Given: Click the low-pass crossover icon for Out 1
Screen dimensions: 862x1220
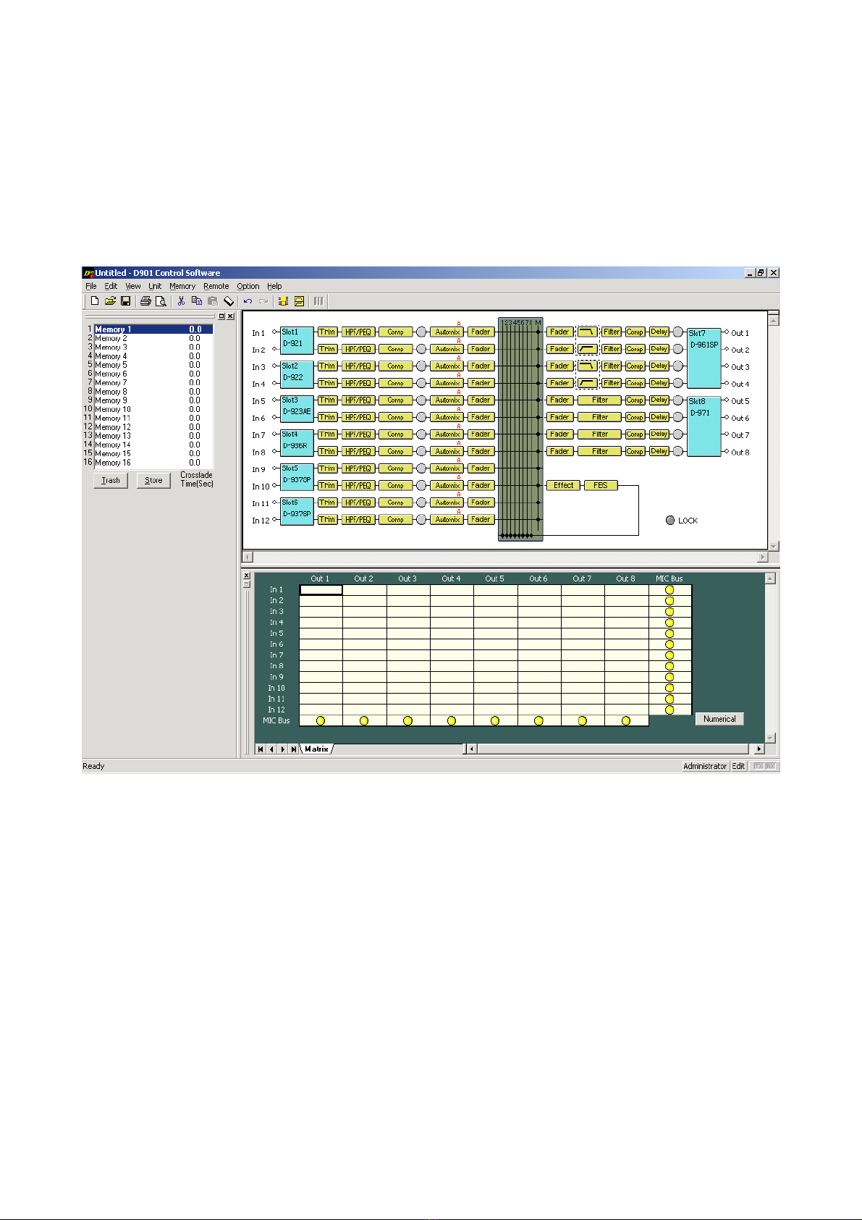Looking at the screenshot, I should click(x=587, y=332).
